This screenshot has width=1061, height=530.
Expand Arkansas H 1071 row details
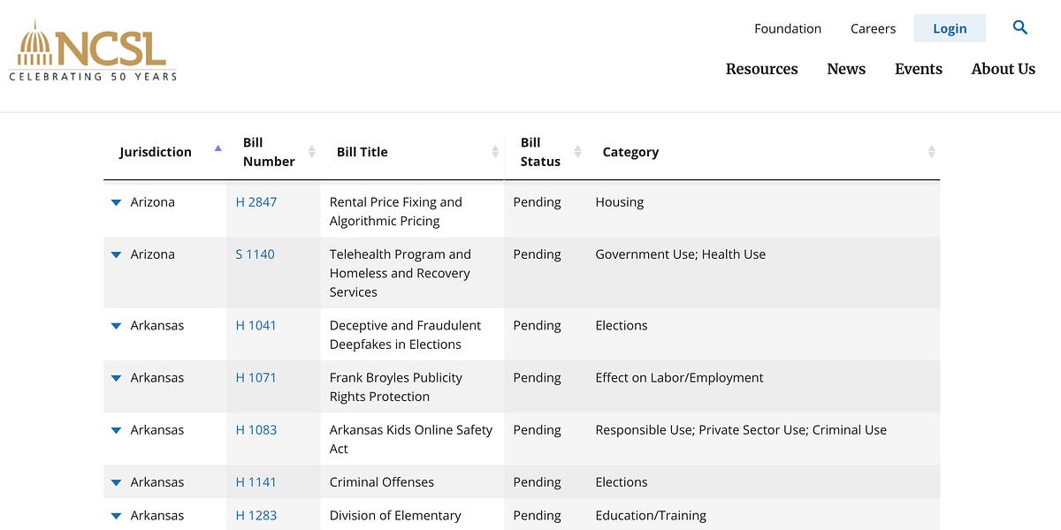pyautogui.click(x=116, y=378)
